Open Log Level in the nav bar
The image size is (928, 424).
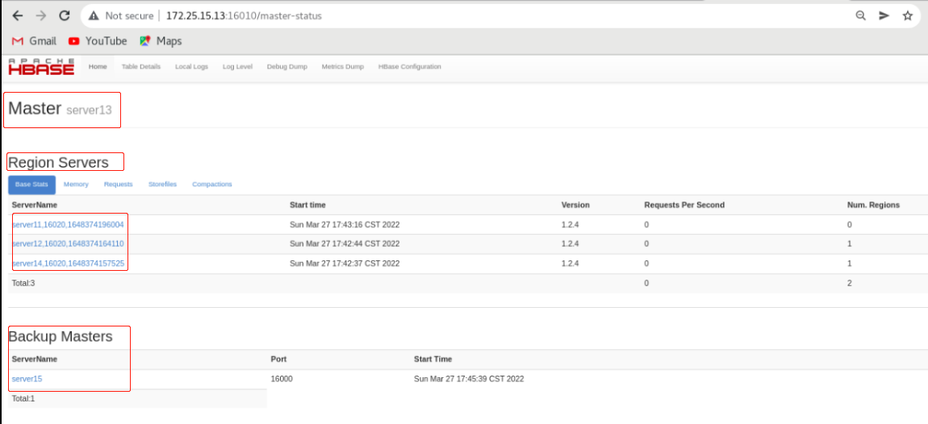click(x=237, y=67)
